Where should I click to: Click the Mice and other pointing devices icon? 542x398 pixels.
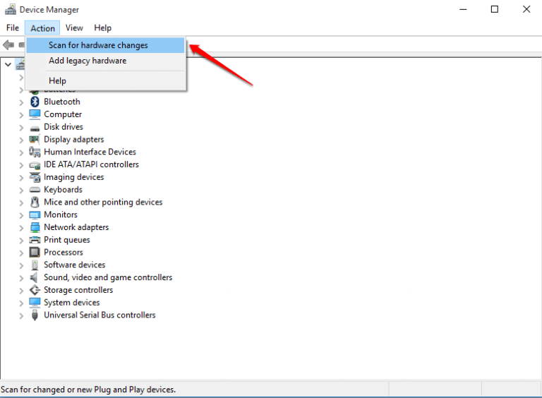click(35, 202)
